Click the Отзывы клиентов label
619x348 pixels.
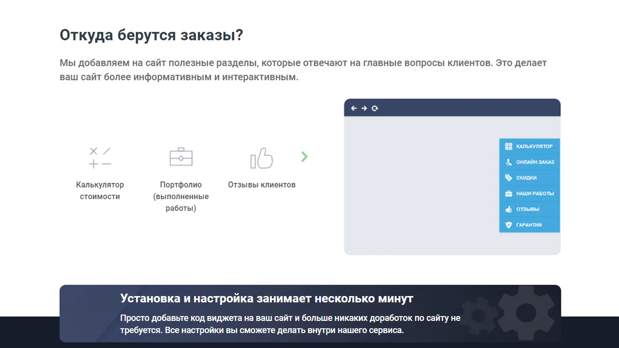click(261, 185)
